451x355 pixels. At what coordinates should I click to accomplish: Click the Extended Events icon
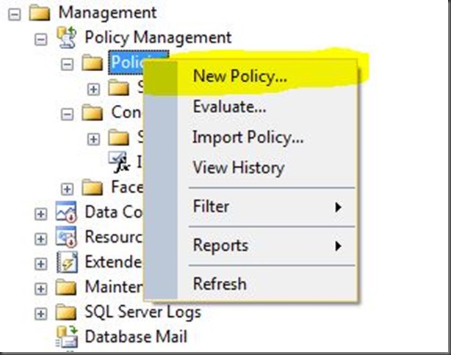pos(68,263)
